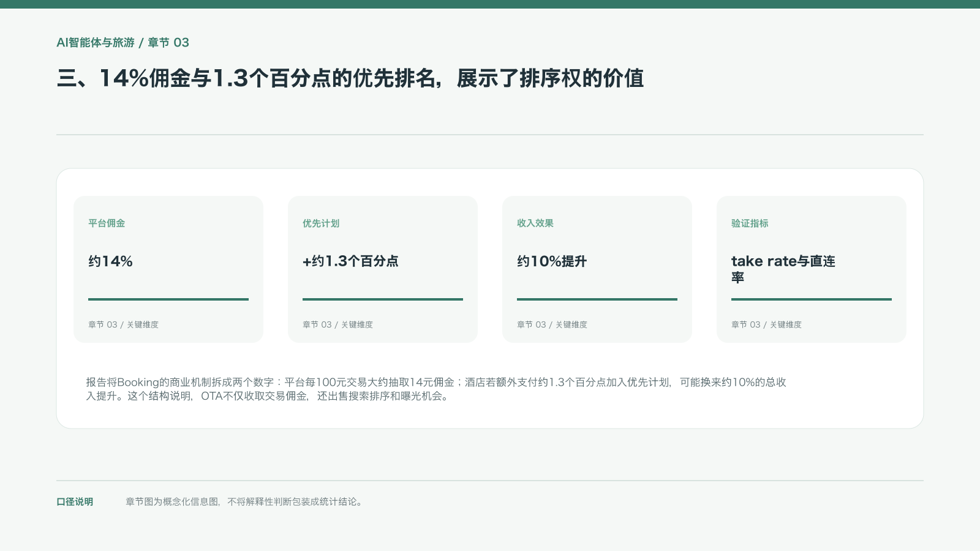Click the "优先计划" card label
Screen dimensions: 980x551
coord(321,223)
